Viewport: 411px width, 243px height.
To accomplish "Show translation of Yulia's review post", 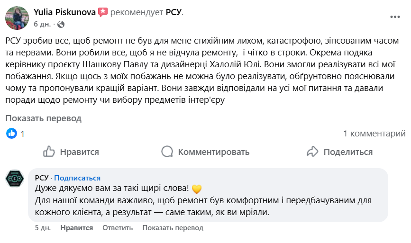I will click(43, 118).
